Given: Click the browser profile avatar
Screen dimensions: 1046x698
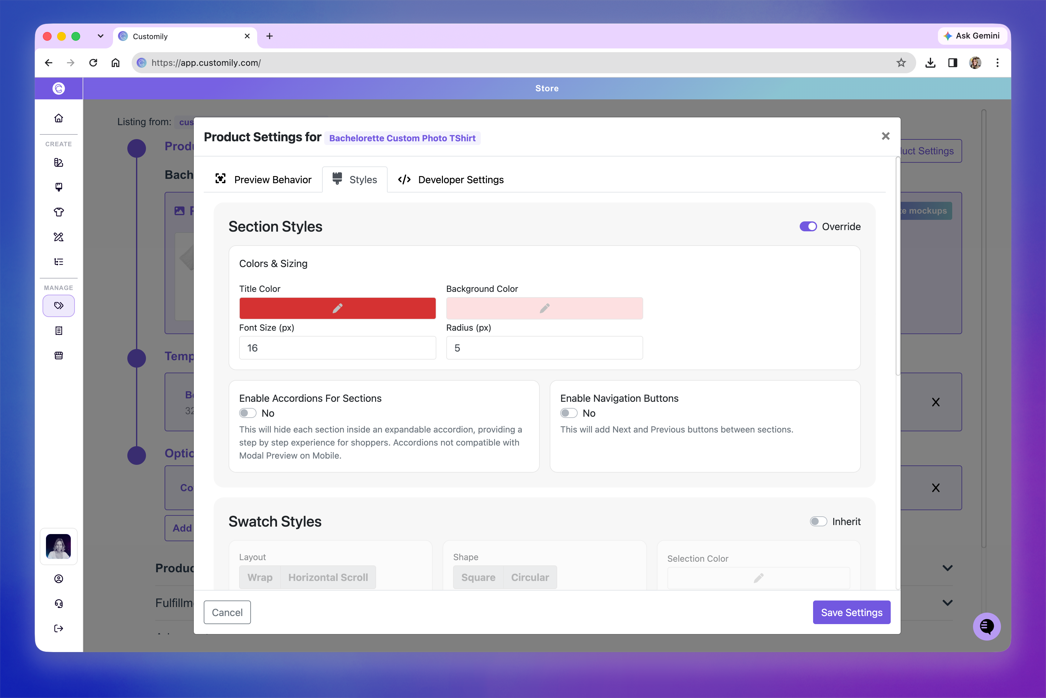Looking at the screenshot, I should pyautogui.click(x=975, y=63).
